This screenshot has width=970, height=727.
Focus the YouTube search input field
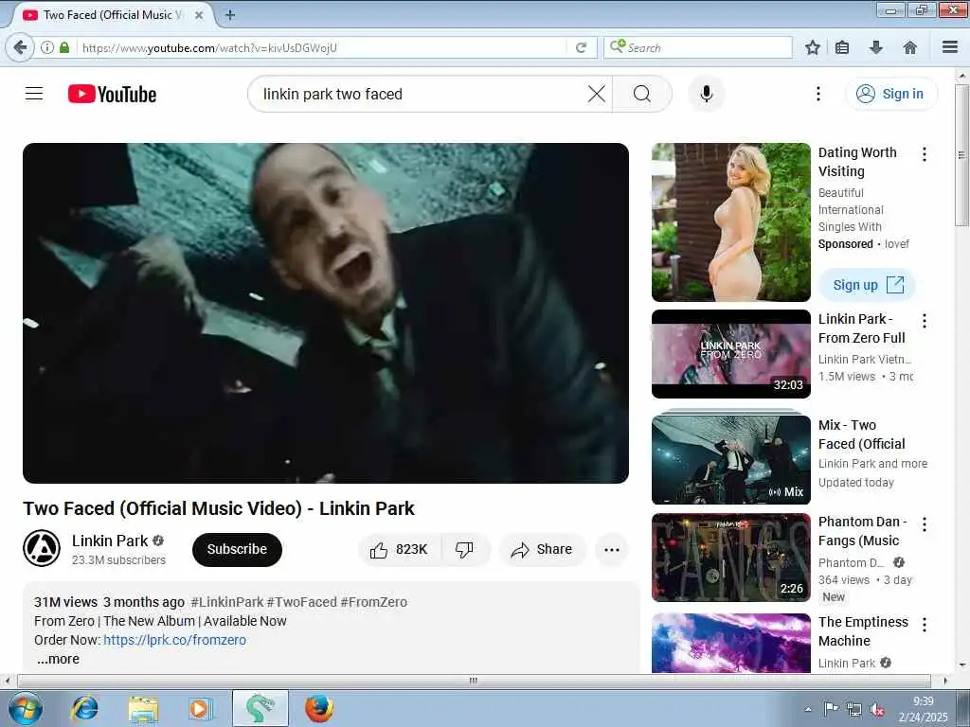[x=421, y=94]
